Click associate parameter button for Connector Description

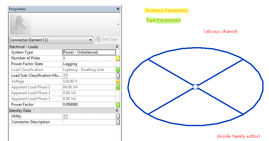point(118,122)
